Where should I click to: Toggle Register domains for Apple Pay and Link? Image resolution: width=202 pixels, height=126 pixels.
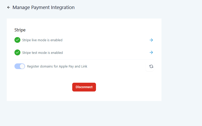coord(20,66)
